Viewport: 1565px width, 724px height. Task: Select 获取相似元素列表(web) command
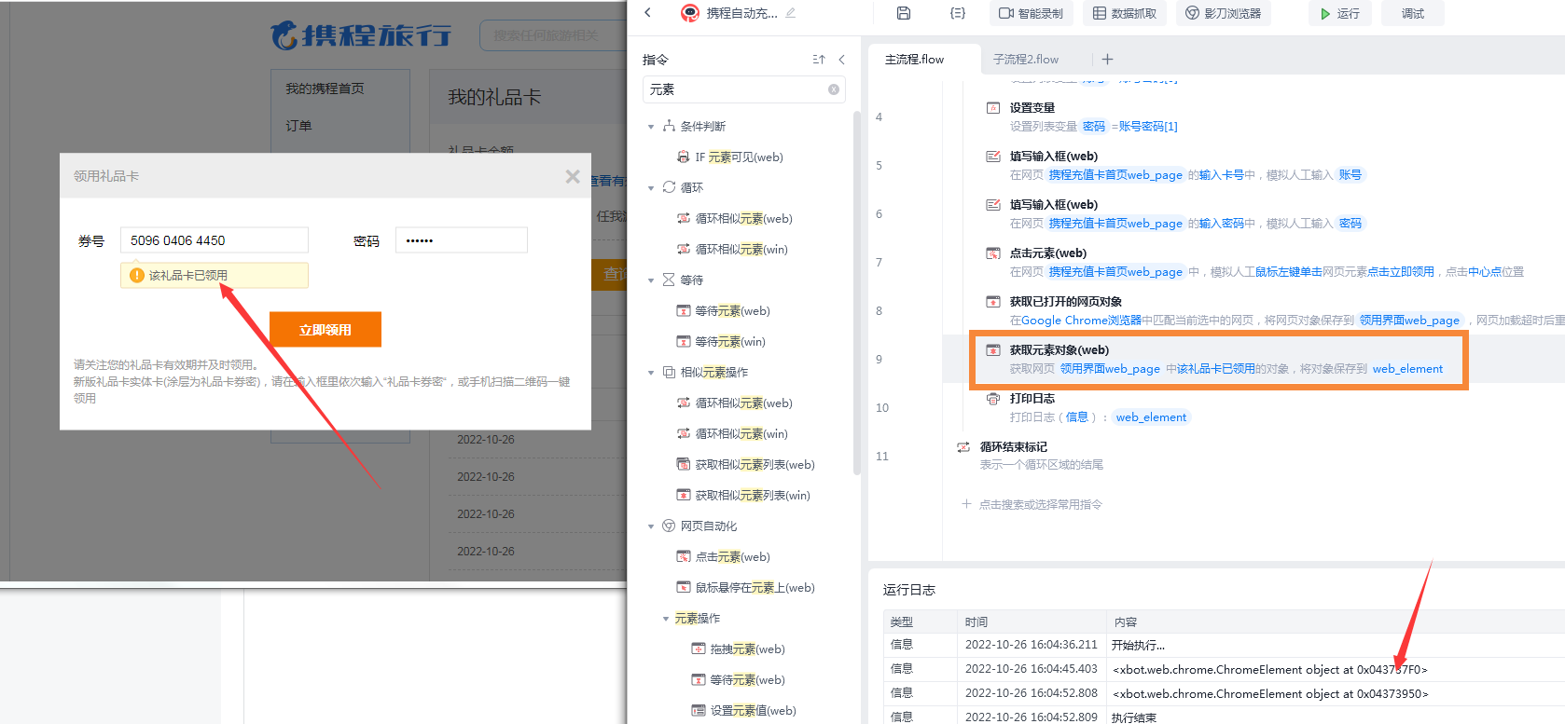755,465
